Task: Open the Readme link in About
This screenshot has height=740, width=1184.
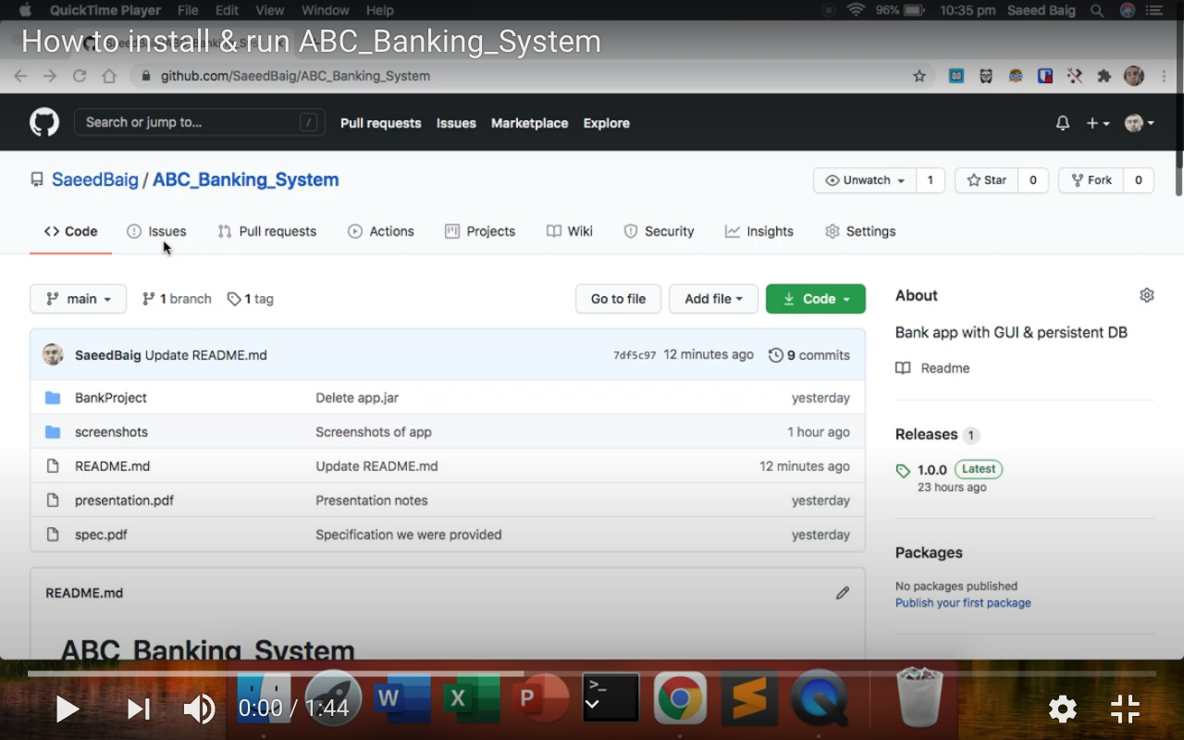Action: click(x=932, y=368)
